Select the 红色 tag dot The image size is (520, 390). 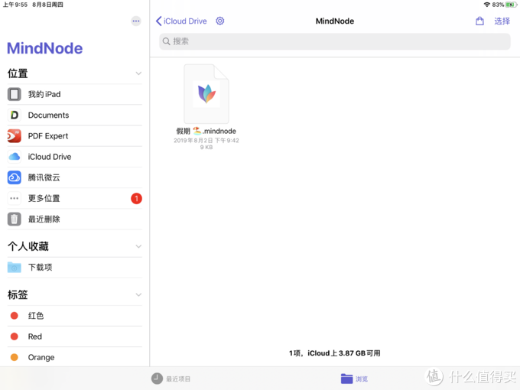click(x=15, y=315)
